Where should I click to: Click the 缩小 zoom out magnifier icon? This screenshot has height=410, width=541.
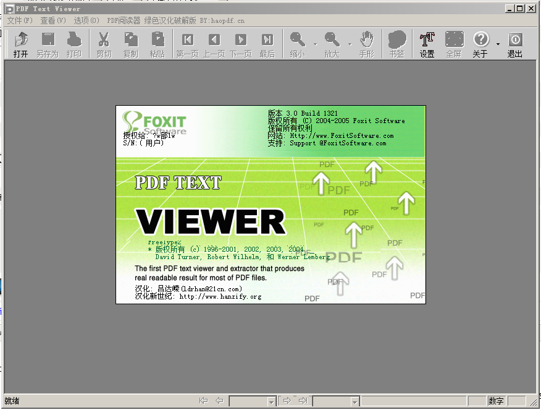point(298,44)
